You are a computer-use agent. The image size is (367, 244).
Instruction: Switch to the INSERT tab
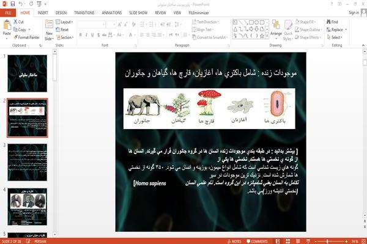tap(43, 13)
